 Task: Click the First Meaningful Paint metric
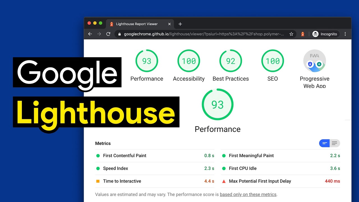click(280, 156)
